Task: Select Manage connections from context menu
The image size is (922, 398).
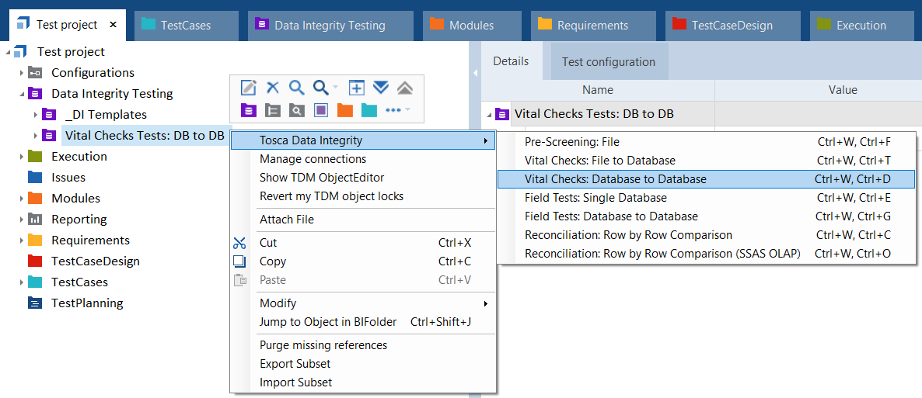Action: pos(313,159)
